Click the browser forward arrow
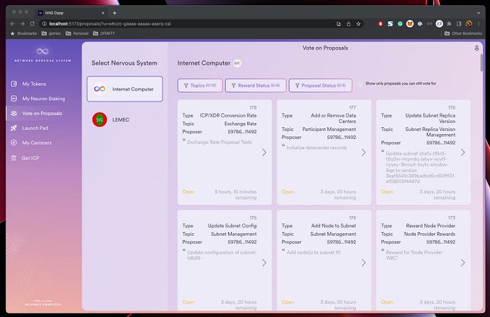The width and height of the screenshot is (490, 317). click(22, 24)
